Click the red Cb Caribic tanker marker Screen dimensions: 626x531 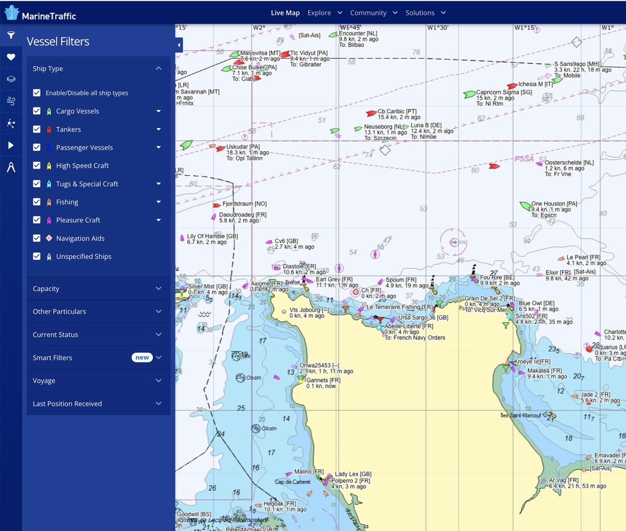click(371, 114)
